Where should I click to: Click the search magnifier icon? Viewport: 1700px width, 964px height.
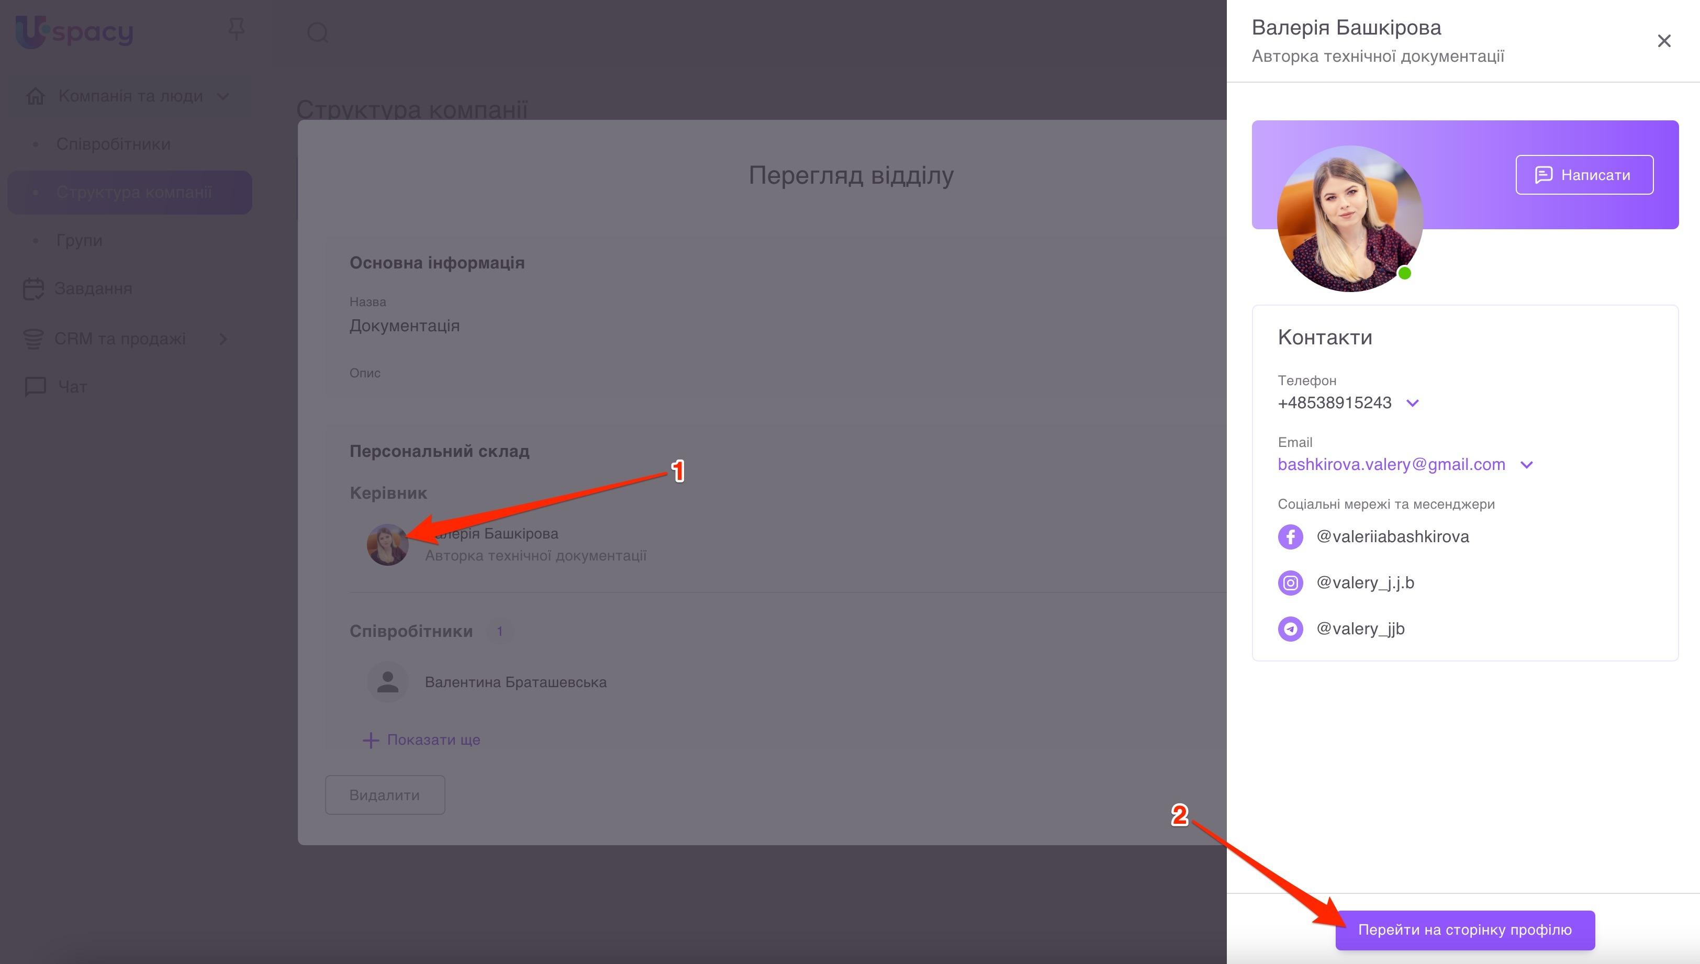[318, 32]
